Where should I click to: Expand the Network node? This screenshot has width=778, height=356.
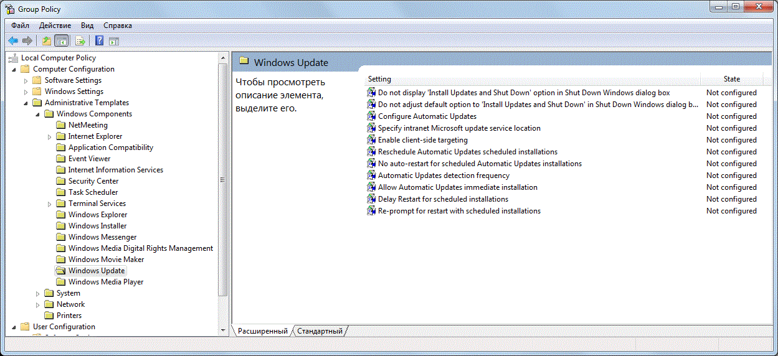(x=37, y=304)
